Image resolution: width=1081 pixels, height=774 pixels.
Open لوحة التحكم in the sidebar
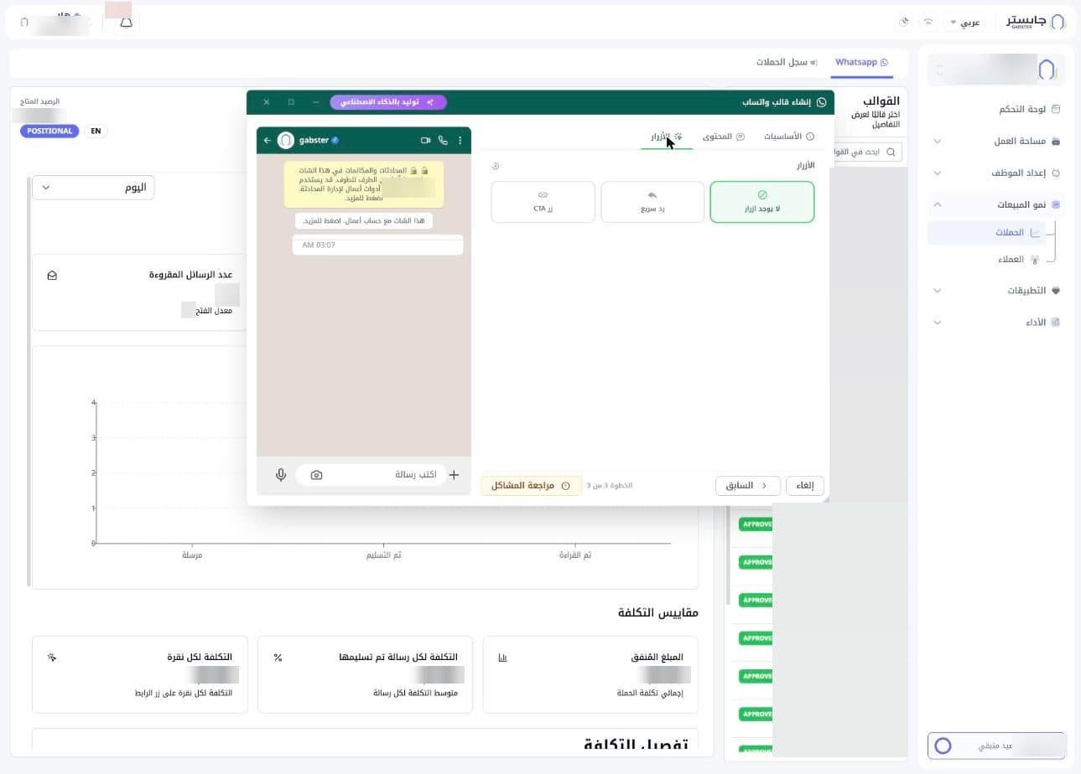(x=996, y=109)
